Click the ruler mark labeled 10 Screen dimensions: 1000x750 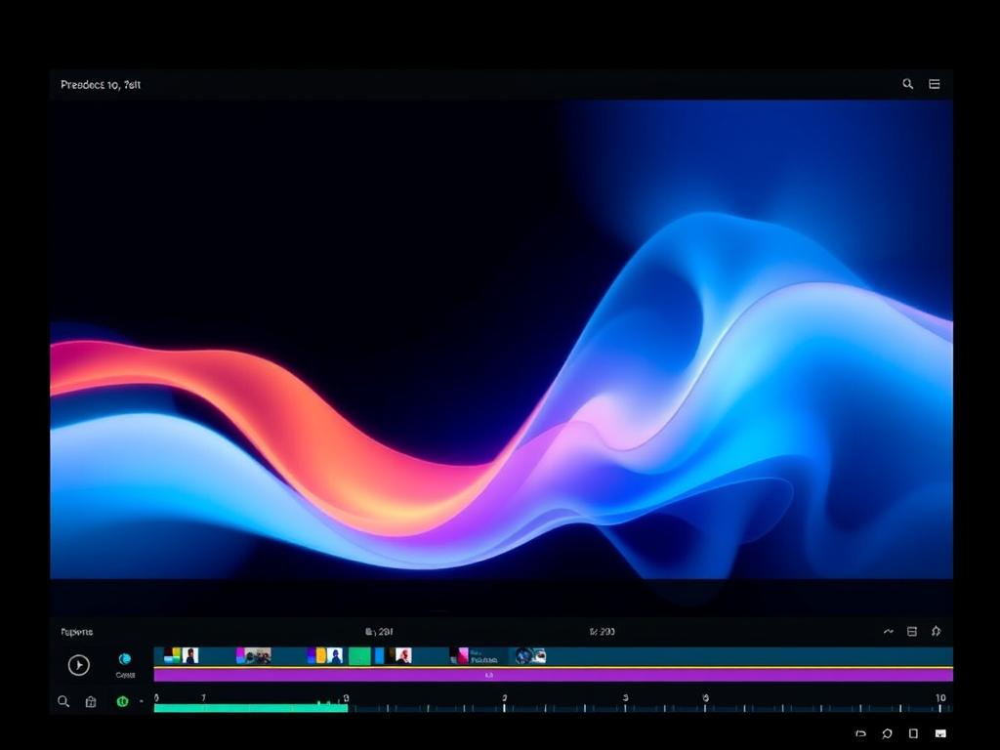[x=940, y=698]
